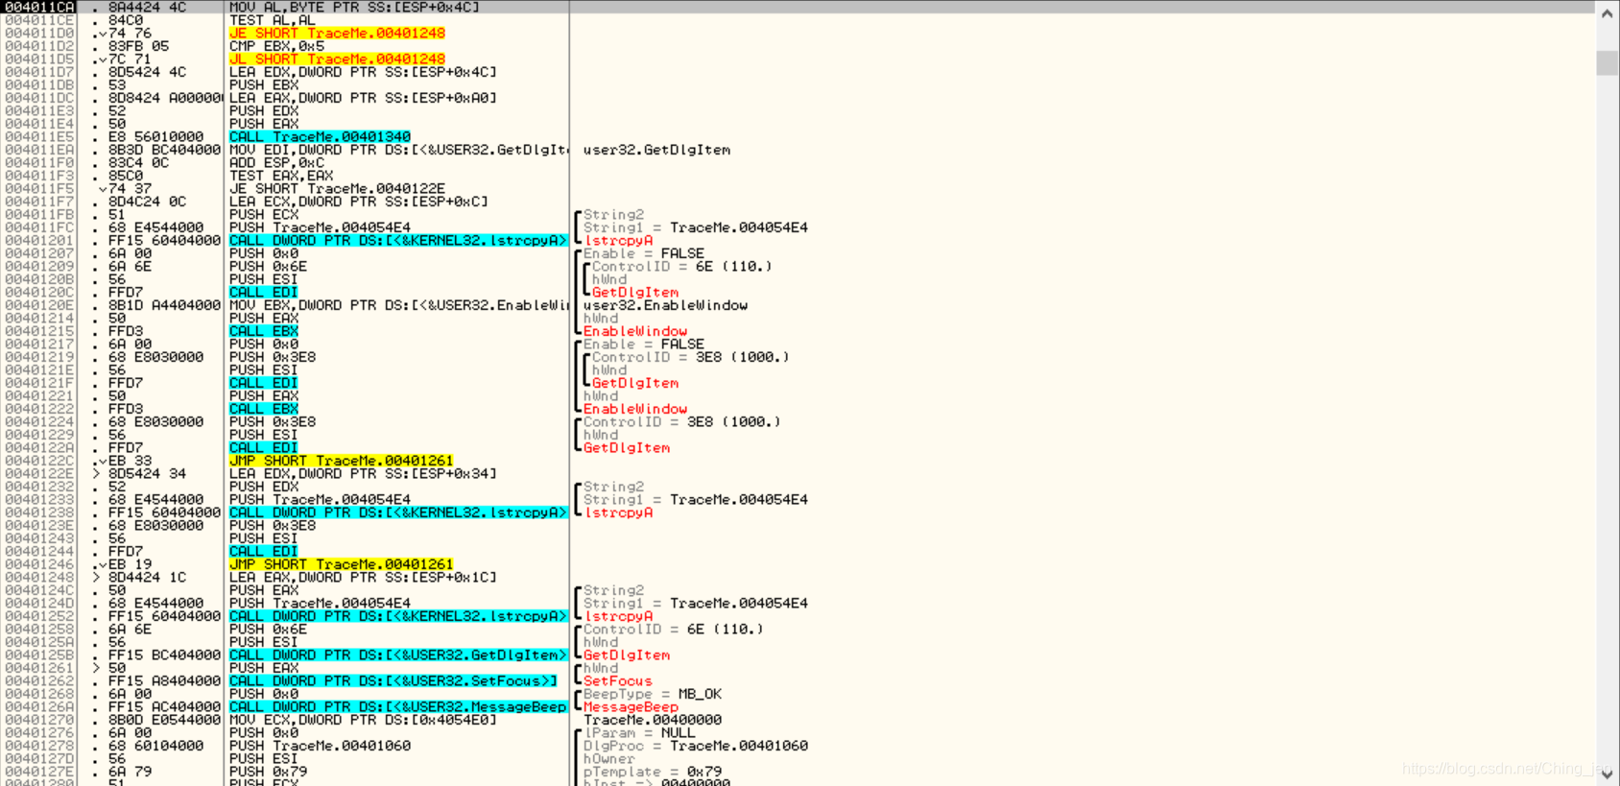Click address 00401215 of CALL EBX
This screenshot has height=786, width=1620.
pyautogui.click(x=38, y=331)
